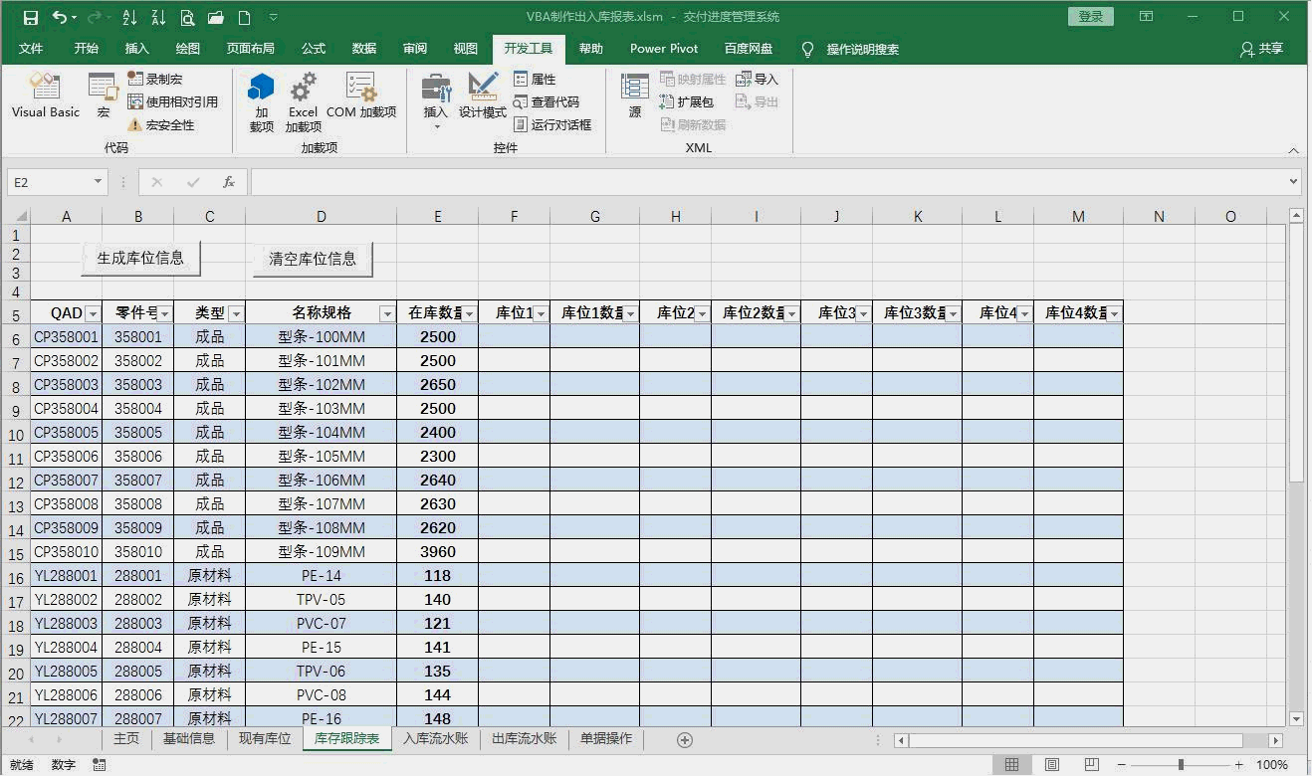Viewport: 1312px width, 776px height.
Task: Toggle Use Relative References
Action: point(172,101)
